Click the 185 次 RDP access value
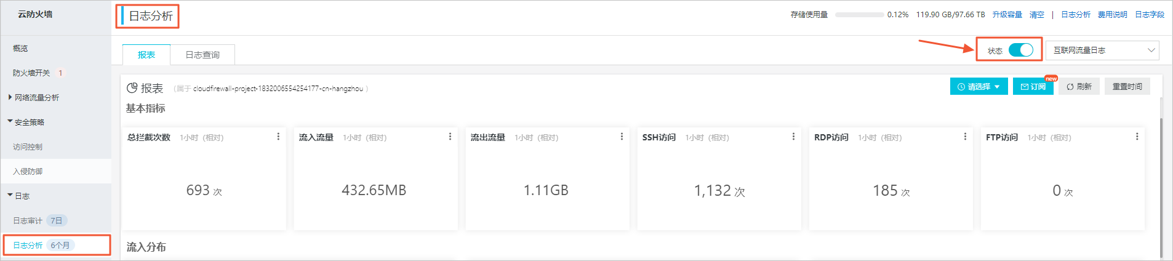 coord(891,191)
